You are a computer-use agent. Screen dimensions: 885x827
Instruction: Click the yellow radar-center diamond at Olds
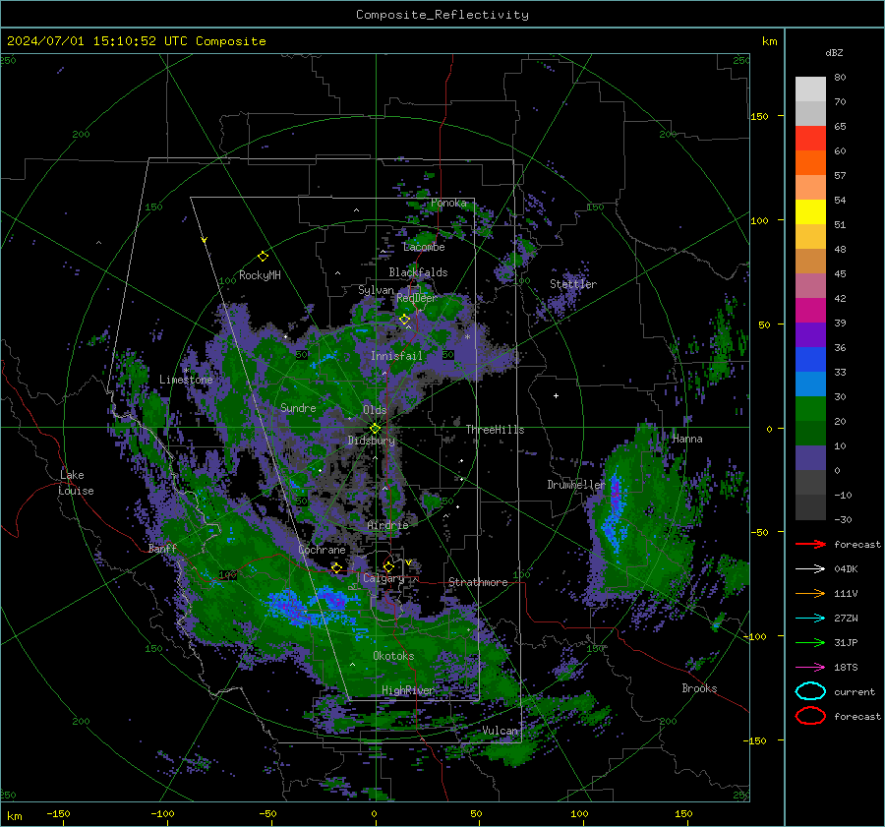tap(375, 429)
